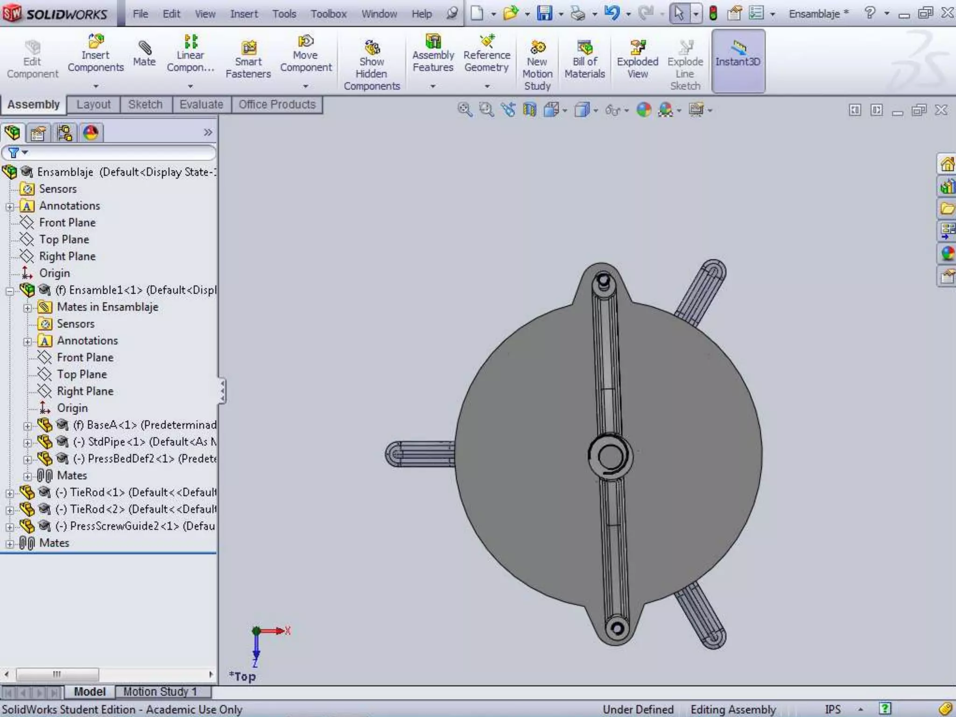Switch to the Motion Study 1 tab
The image size is (956, 717).
(160, 691)
